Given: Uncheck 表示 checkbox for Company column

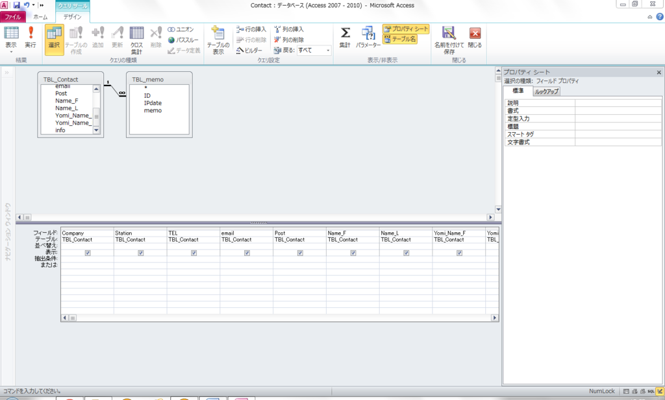Looking at the screenshot, I should pos(88,253).
